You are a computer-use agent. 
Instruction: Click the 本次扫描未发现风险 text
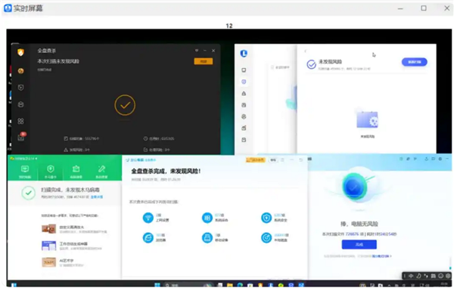(x=58, y=61)
